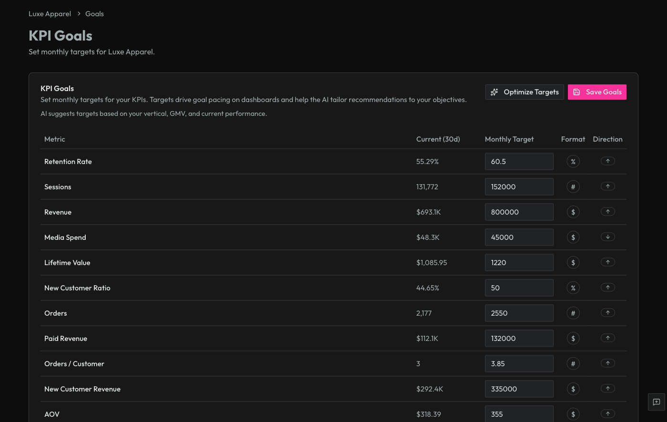667x422 pixels.
Task: Toggle the direction arrow for AOV
Action: click(607, 414)
